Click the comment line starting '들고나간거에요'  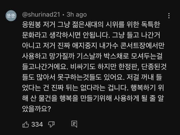[x=94, y=67]
